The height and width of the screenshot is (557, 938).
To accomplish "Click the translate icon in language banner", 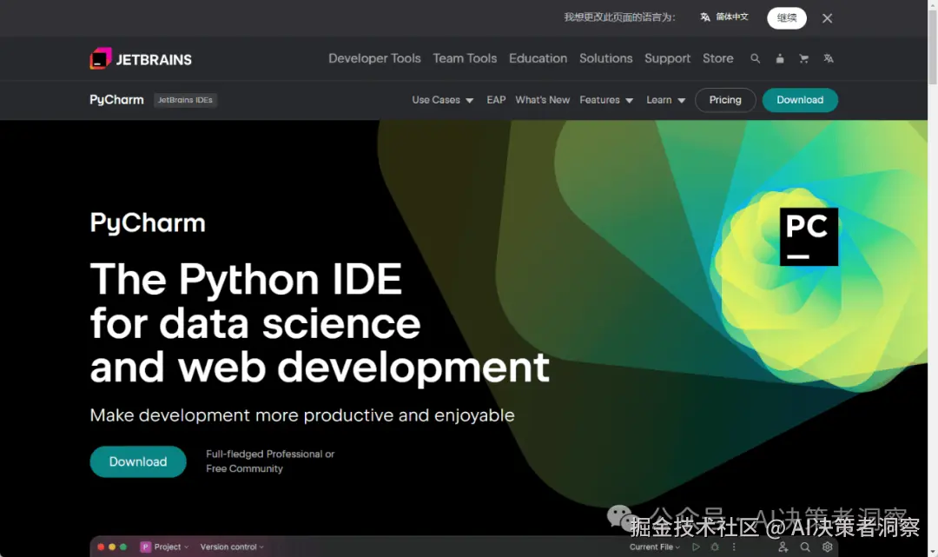I will coord(705,17).
